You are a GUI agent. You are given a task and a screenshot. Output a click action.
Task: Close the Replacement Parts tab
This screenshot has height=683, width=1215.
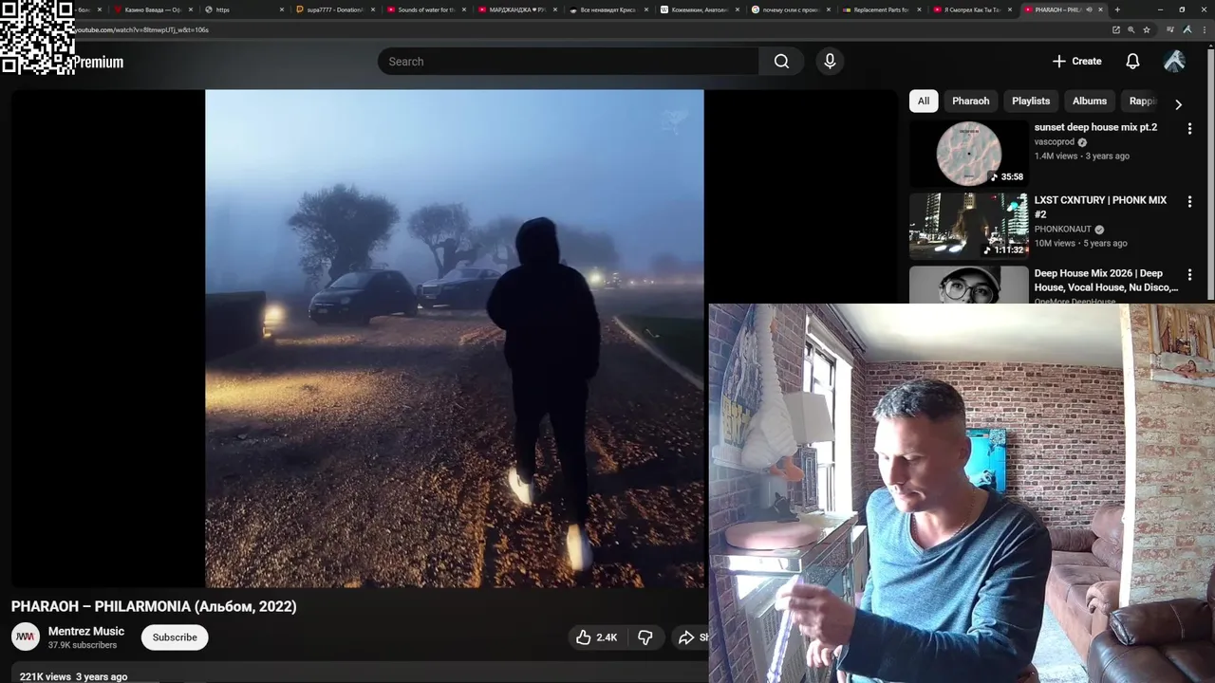[920, 9]
